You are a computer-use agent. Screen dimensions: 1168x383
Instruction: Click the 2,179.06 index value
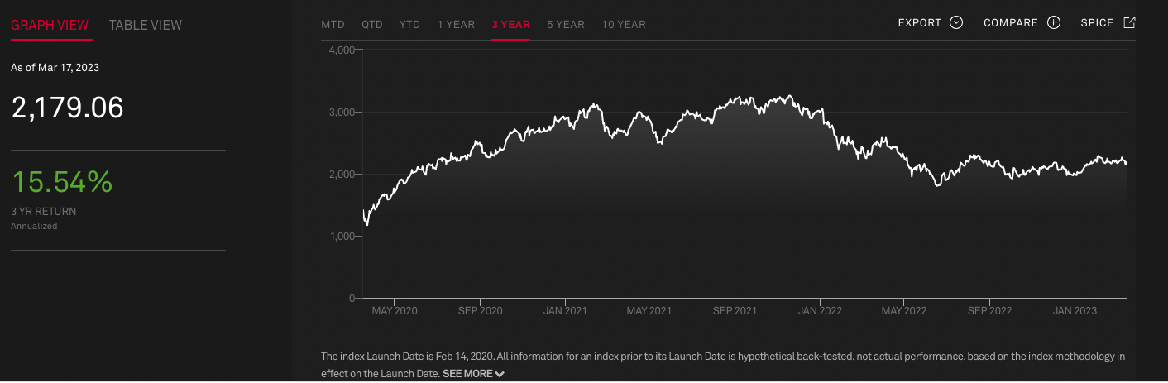[67, 108]
